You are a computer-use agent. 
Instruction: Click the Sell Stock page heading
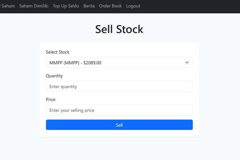tap(119, 29)
